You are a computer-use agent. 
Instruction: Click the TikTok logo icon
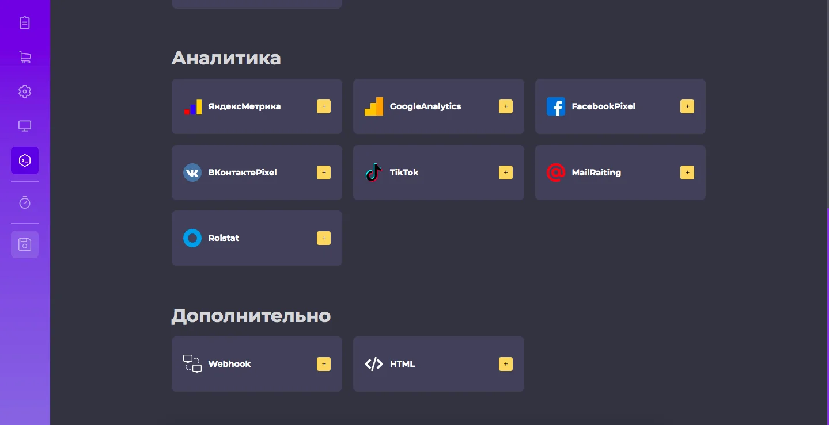pos(374,173)
